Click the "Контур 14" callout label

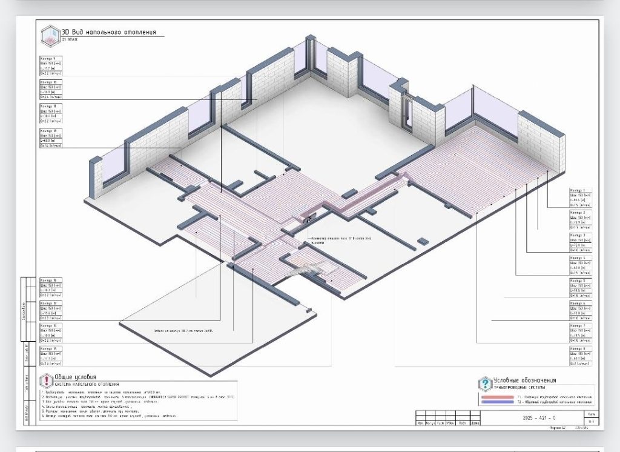point(51,356)
